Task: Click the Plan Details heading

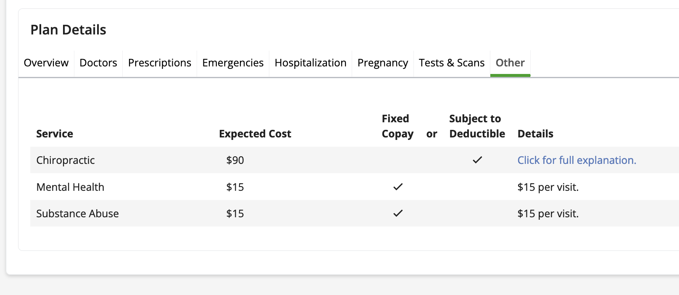Action: pyautogui.click(x=68, y=30)
